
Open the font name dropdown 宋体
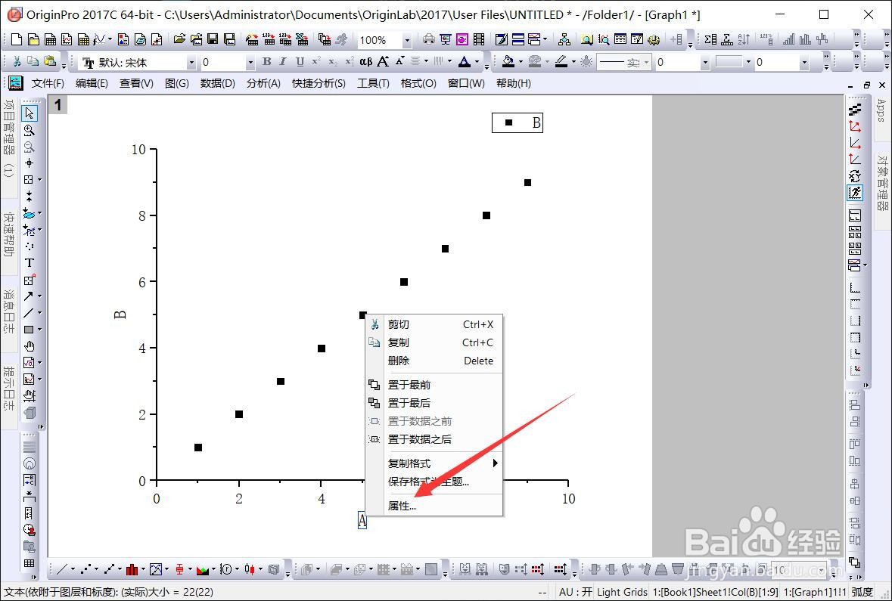click(x=191, y=62)
